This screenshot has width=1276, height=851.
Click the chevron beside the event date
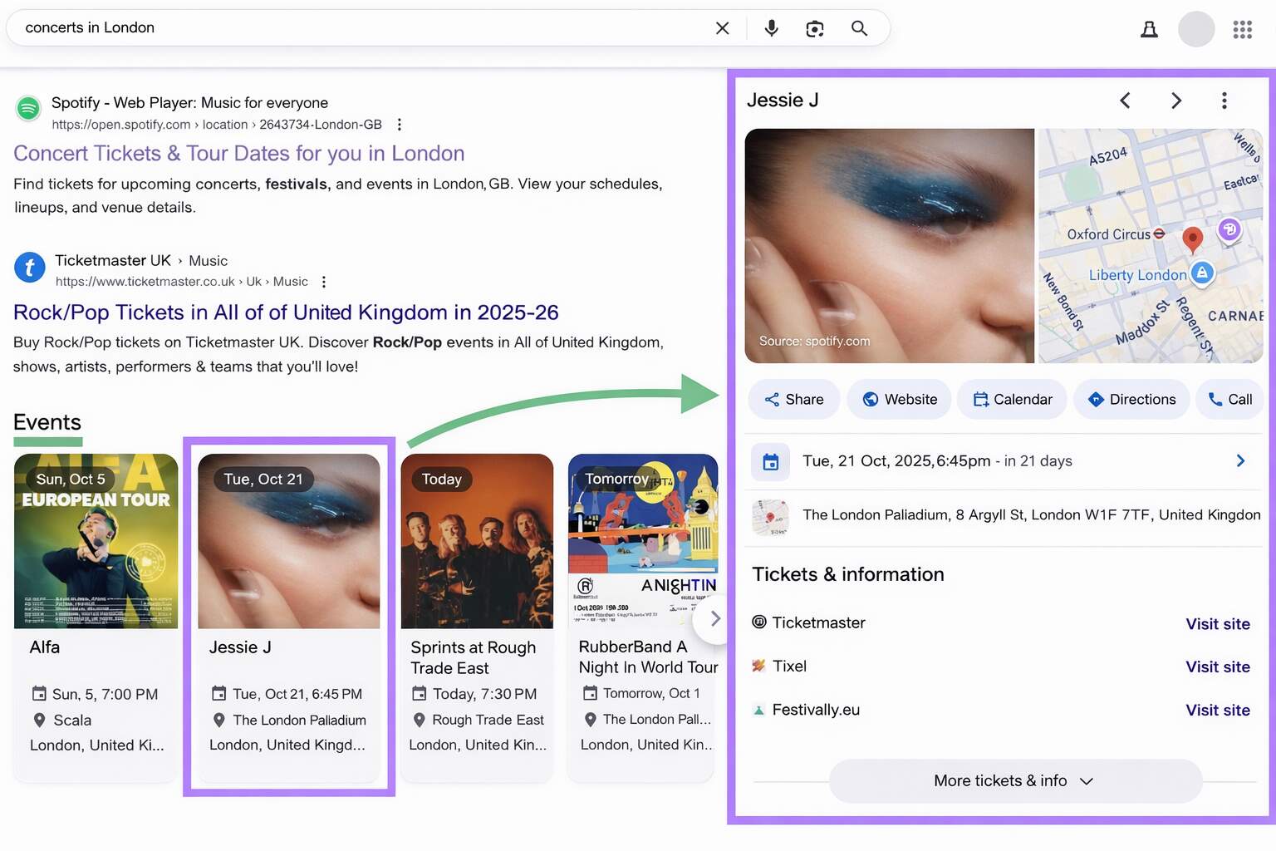[1239, 460]
